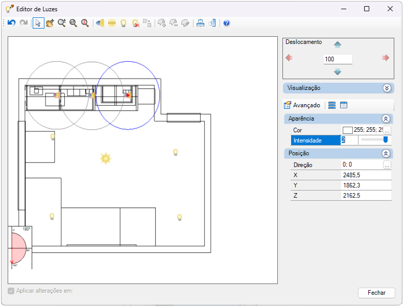Image resolution: width=406 pixels, height=307 pixels.
Task: Delete light using the bulb with red X
Action: click(x=136, y=23)
